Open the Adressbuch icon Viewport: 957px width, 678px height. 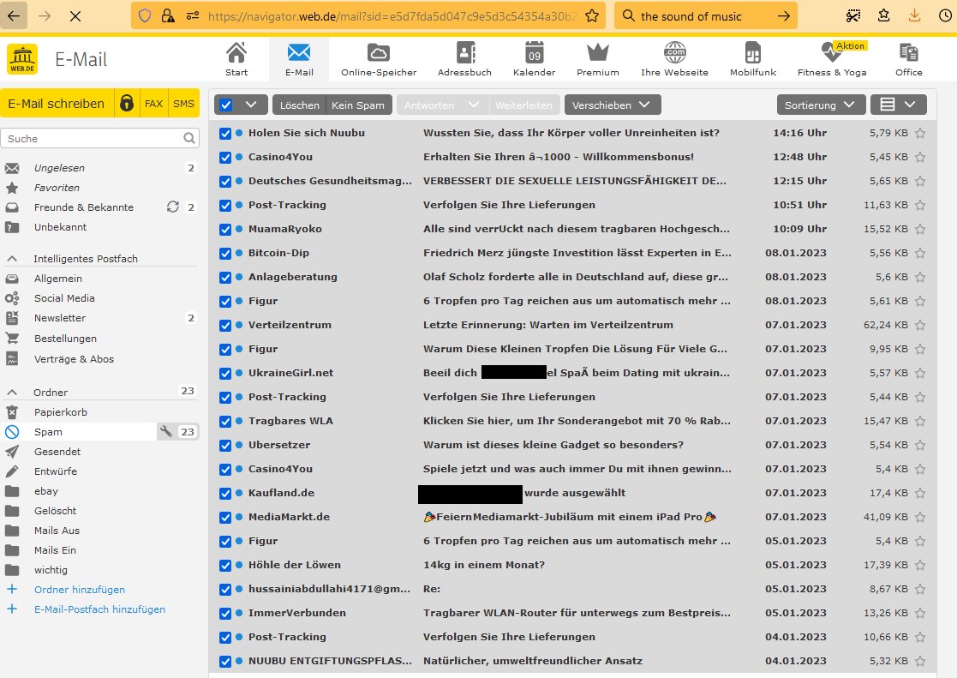pyautogui.click(x=465, y=52)
